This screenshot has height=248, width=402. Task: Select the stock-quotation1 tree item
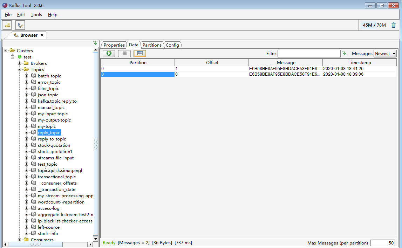coord(55,151)
